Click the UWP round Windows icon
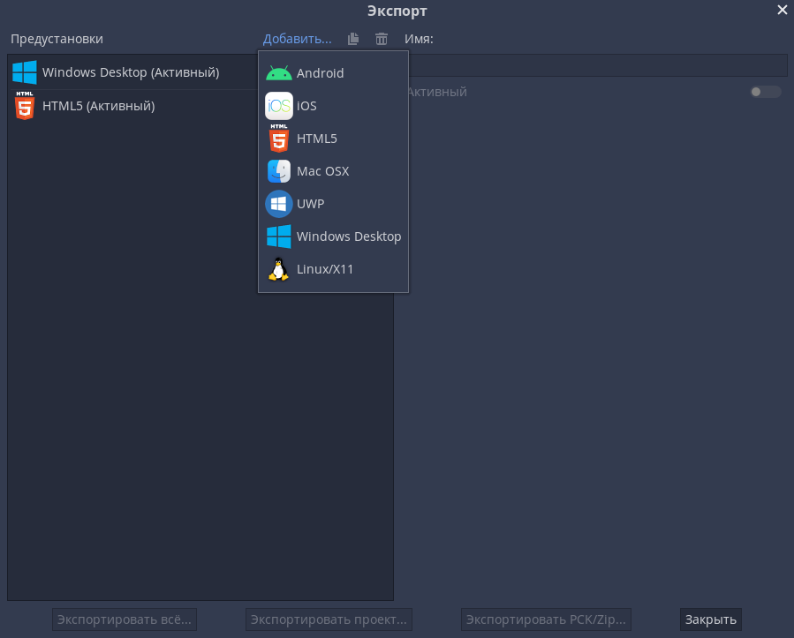 [x=278, y=203]
